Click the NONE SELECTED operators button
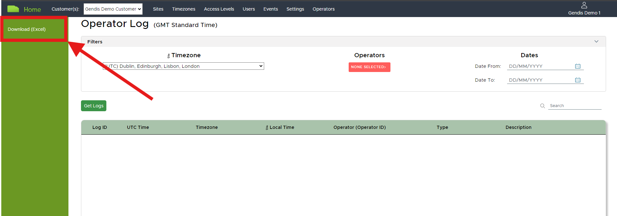Image resolution: width=617 pixels, height=216 pixels. point(369,67)
